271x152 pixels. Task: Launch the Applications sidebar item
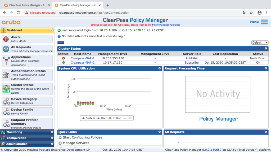[27, 61]
